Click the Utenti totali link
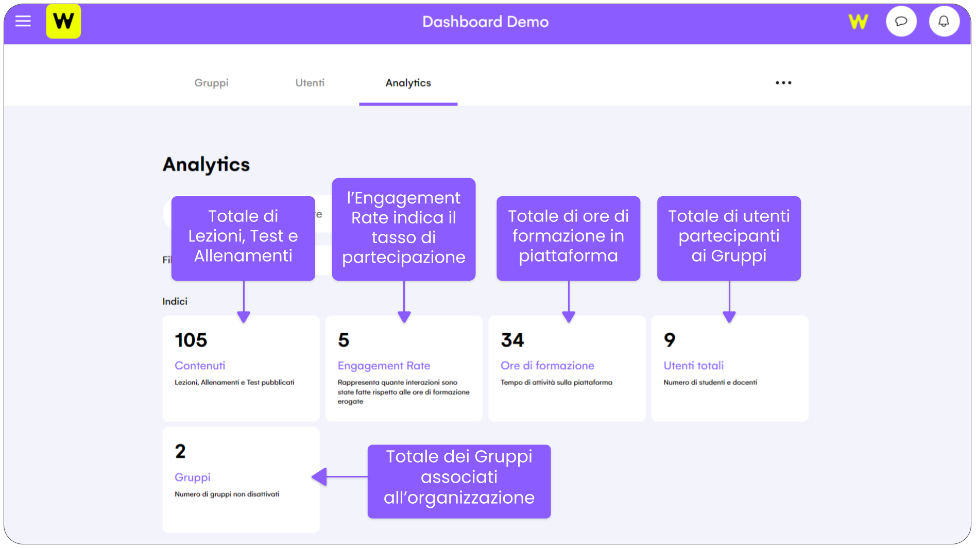 pyautogui.click(x=693, y=366)
